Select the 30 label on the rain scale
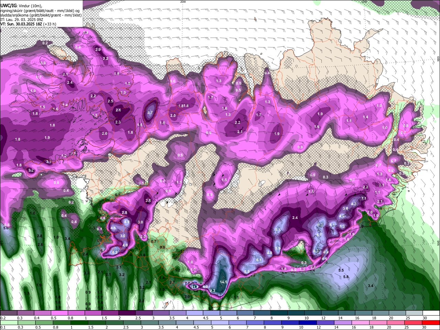Viewport: 440px width, 330px height. (x=425, y=328)
